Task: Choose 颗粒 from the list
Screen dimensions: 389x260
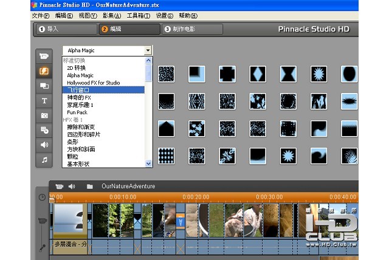Action: pyautogui.click(x=72, y=157)
